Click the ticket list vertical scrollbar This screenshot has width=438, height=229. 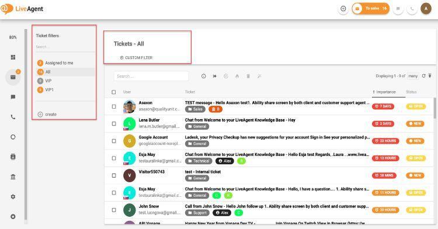click(x=434, y=108)
